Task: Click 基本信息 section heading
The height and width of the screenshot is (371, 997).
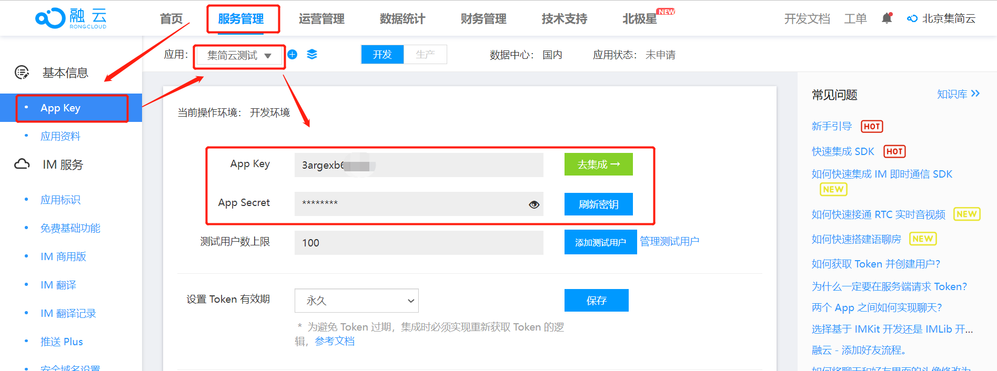Action: click(x=65, y=73)
